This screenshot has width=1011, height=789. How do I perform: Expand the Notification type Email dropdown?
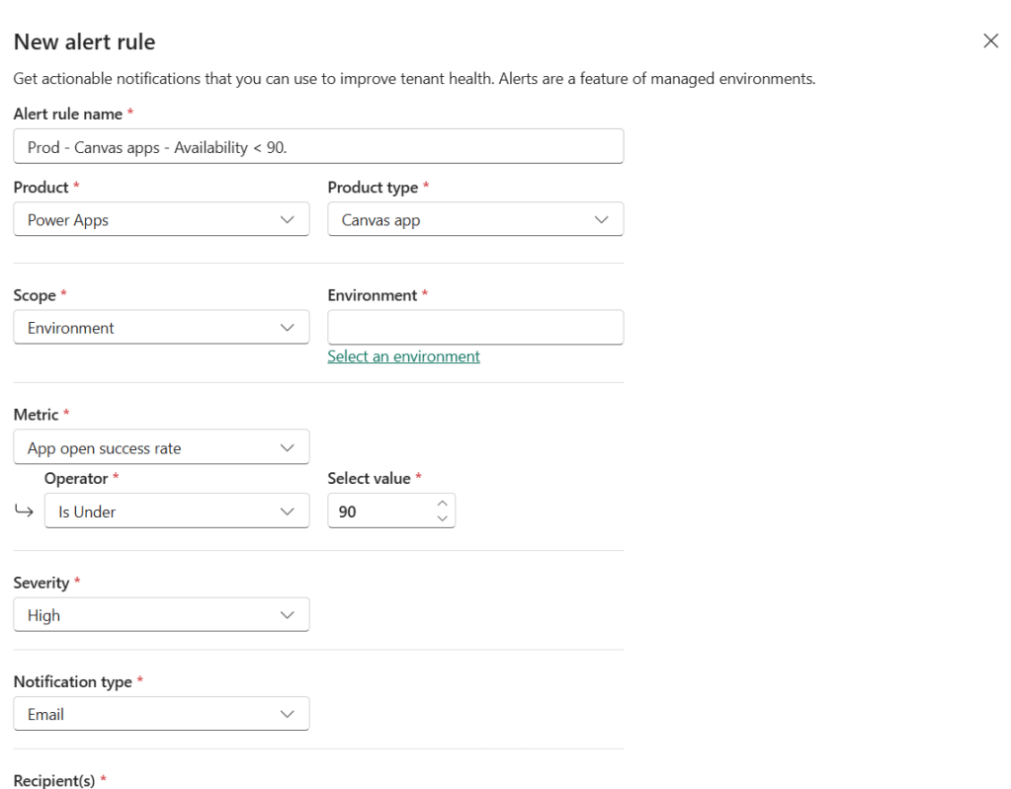[x=161, y=713]
